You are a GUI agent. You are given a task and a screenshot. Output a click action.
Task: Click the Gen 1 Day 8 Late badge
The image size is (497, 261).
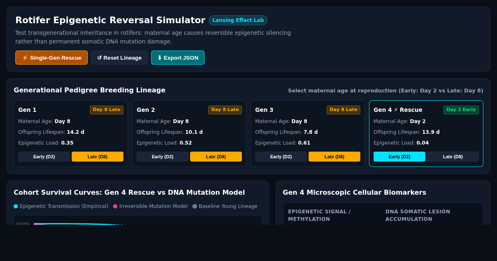(106, 110)
